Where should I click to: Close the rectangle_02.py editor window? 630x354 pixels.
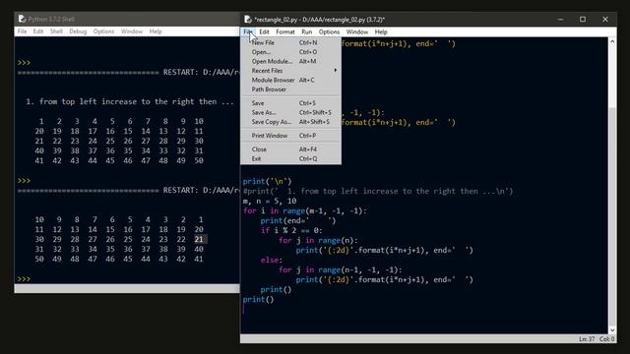[605, 20]
